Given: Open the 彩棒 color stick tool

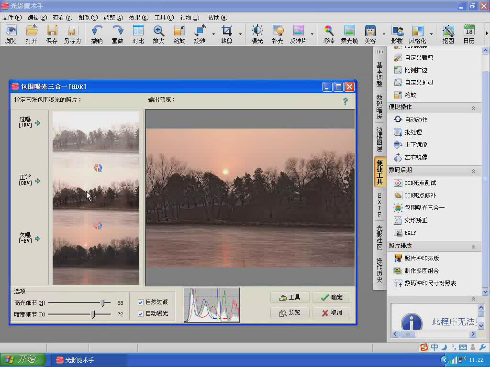Looking at the screenshot, I should click(329, 34).
